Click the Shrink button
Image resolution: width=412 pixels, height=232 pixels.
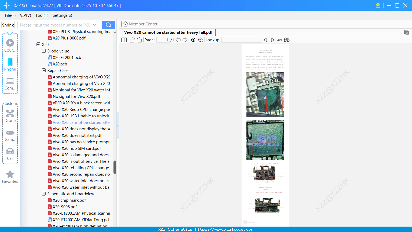(x=8, y=25)
